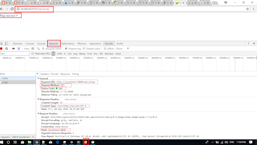Screen dimensions: 257x145
Task: Filter requests by Img type
Action: [x=75, y=54]
